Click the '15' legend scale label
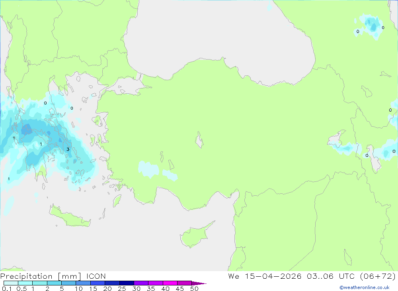Viewport: 398px width, 291px height. click(93, 289)
